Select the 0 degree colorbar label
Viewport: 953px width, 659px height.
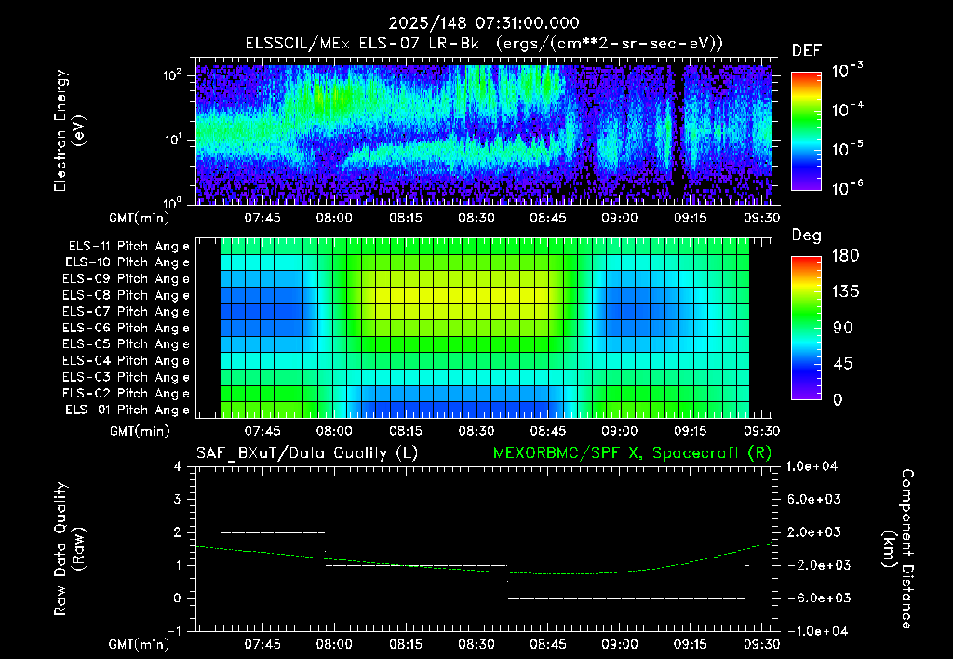pos(838,399)
